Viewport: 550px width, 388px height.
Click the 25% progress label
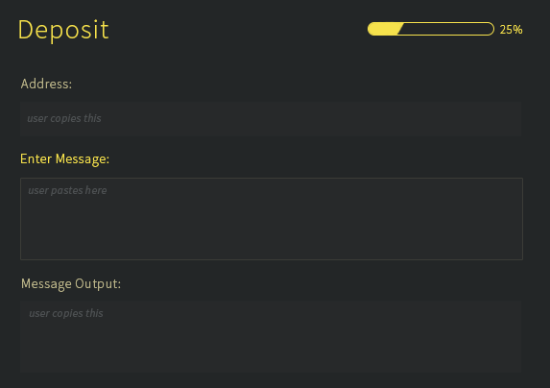(x=511, y=30)
